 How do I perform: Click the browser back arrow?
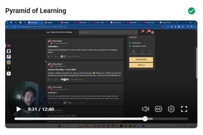[7, 27]
